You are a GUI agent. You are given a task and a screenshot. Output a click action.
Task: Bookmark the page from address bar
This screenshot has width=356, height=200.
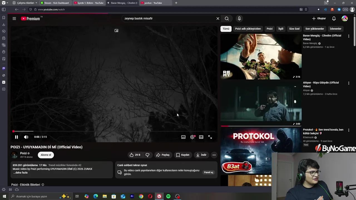pyautogui.click(x=306, y=9)
